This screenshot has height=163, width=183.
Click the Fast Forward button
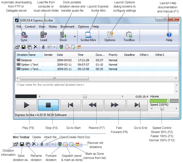[115, 105]
